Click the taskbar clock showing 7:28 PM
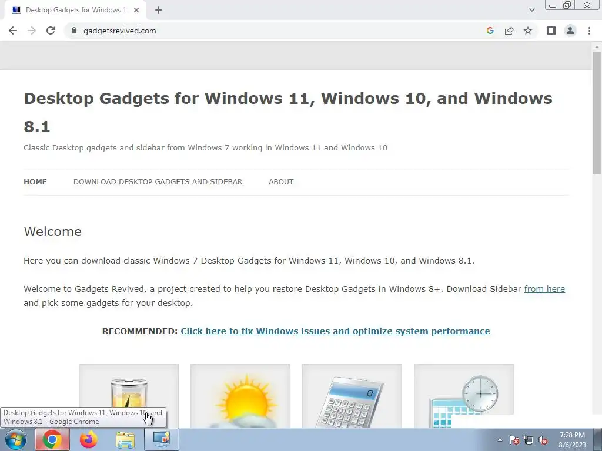The height and width of the screenshot is (451, 602). coord(572,440)
